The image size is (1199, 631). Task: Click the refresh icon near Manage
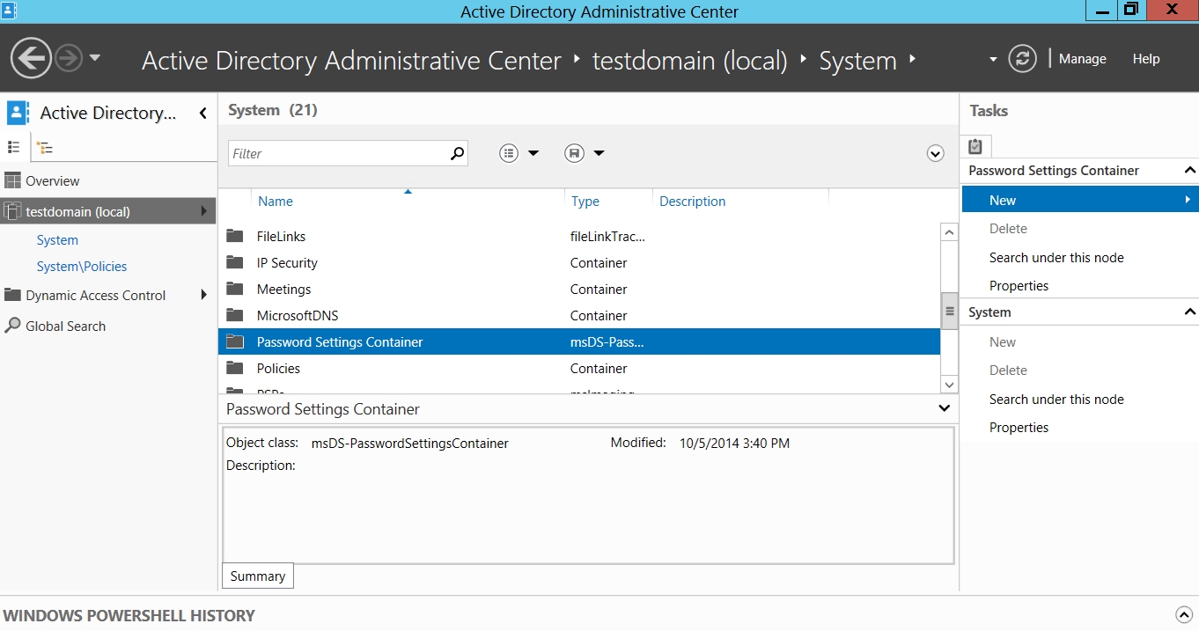[1022, 59]
